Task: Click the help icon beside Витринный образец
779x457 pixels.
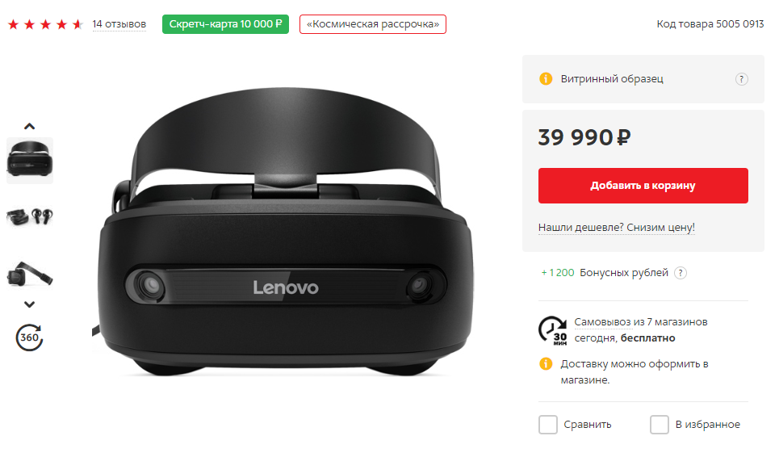Action: [x=741, y=79]
